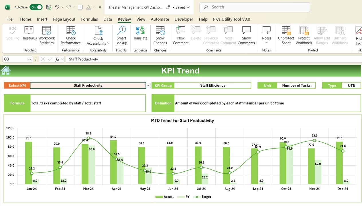
Task: Click the Translate button
Action: (x=140, y=33)
